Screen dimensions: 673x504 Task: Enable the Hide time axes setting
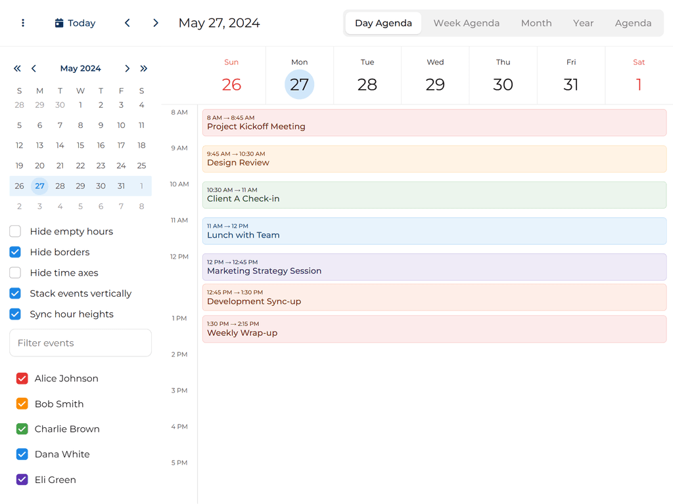coord(14,272)
